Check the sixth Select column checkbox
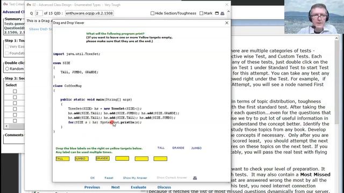The height and width of the screenshot is (193, 344). point(15,121)
